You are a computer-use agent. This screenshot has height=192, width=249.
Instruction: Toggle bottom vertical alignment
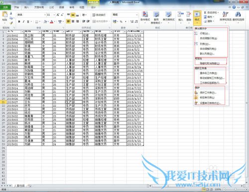click(x=77, y=15)
